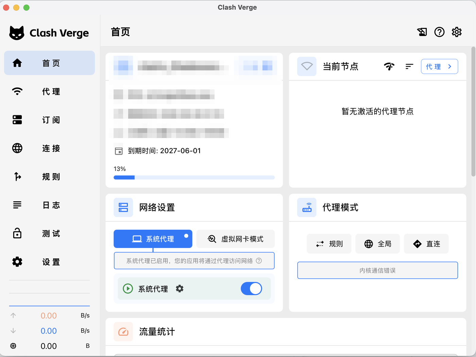476x357 pixels.
Task: Open the help question-mark icon
Action: (439, 32)
